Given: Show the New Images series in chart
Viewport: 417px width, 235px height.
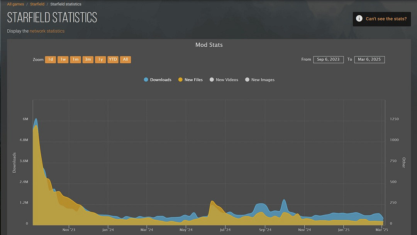Looking at the screenshot, I should tap(247, 80).
